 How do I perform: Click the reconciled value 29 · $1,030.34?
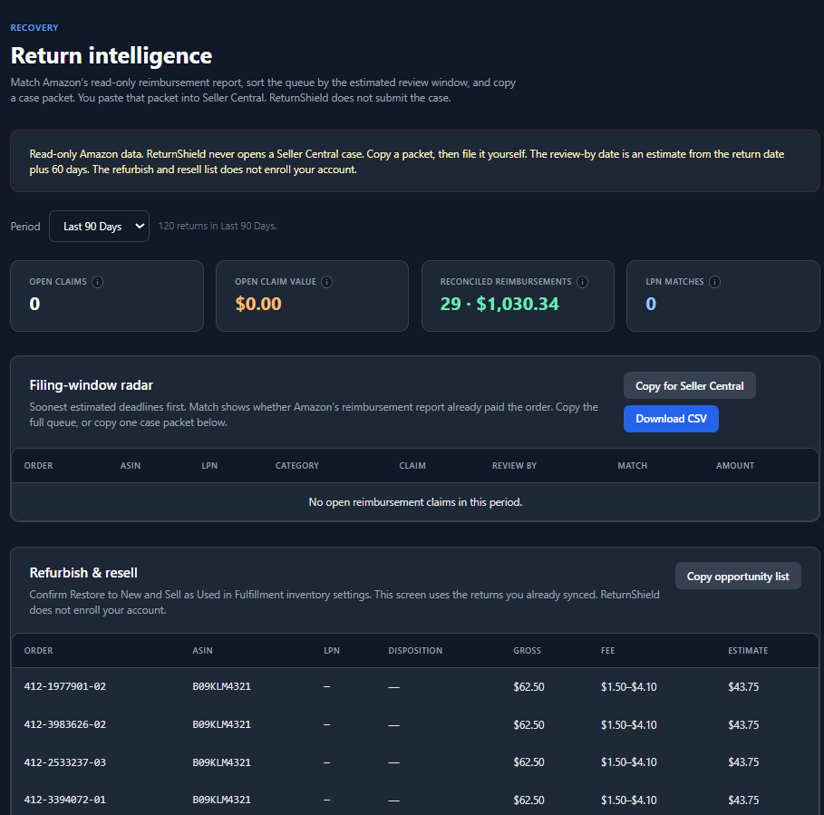(x=499, y=304)
